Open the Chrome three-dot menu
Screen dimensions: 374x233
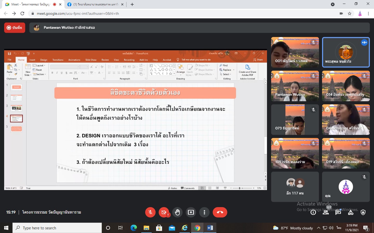pyautogui.click(x=368, y=13)
